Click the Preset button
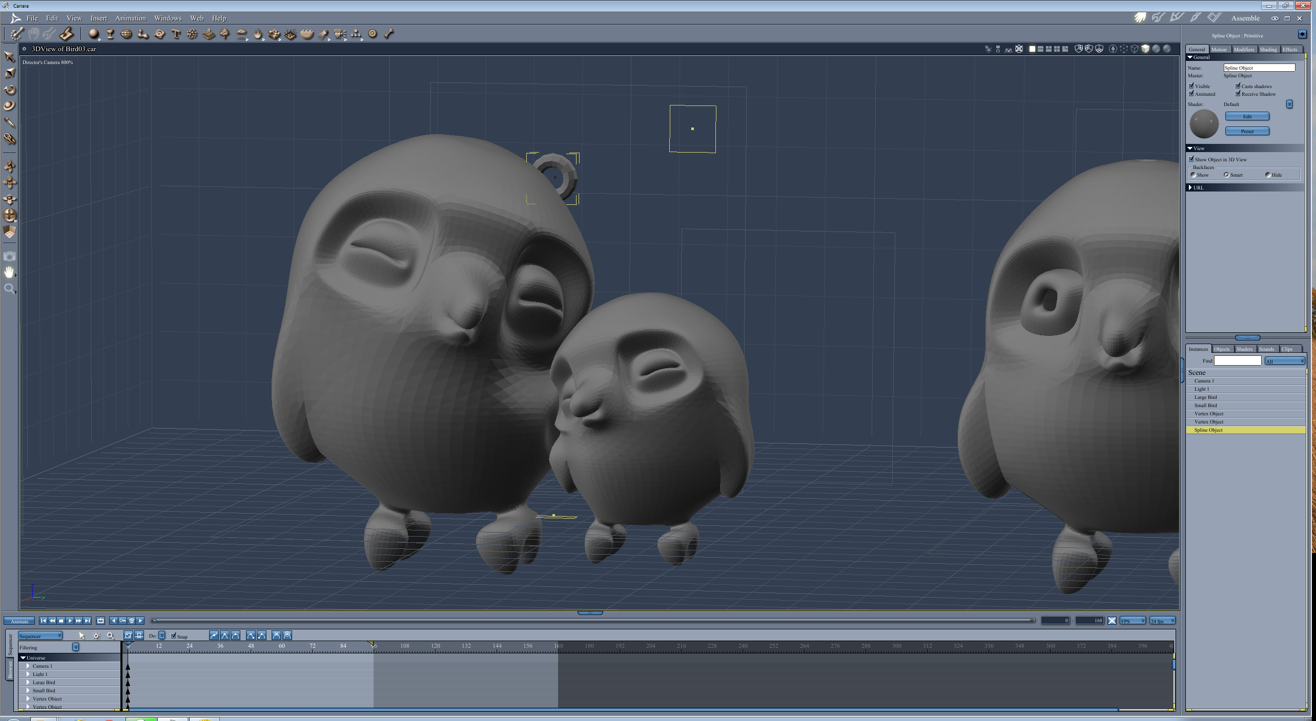This screenshot has height=721, width=1316. (x=1247, y=131)
